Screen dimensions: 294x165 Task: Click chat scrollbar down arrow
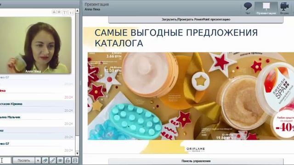77,154
